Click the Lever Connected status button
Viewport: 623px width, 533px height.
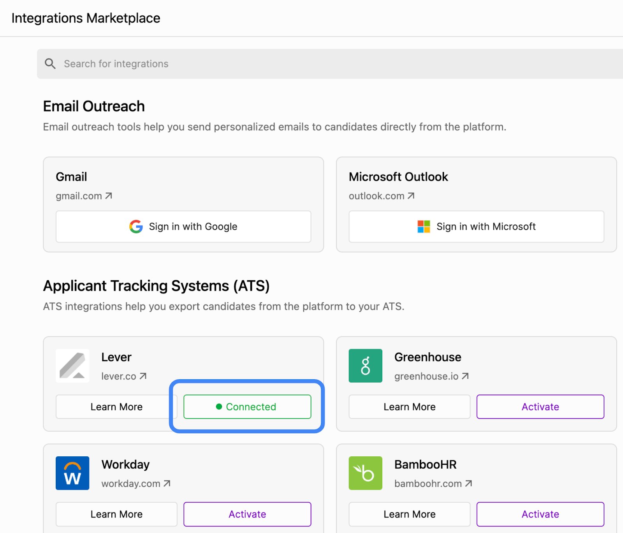(247, 407)
